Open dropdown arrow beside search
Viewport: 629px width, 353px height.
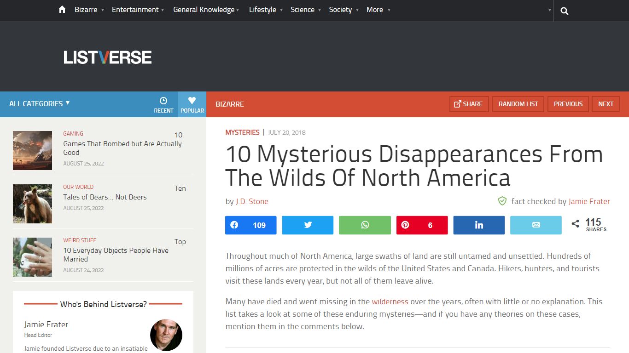point(550,10)
